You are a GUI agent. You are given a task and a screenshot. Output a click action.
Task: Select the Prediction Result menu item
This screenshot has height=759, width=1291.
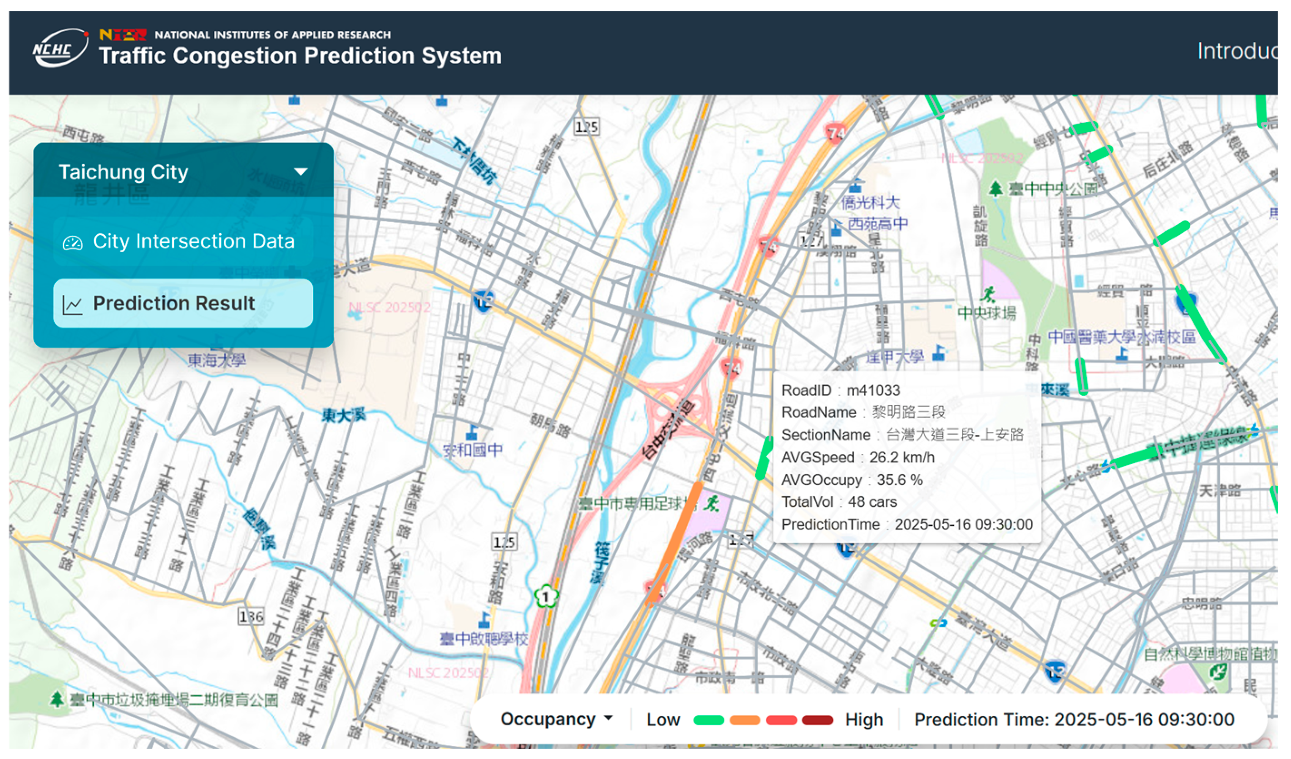[183, 303]
